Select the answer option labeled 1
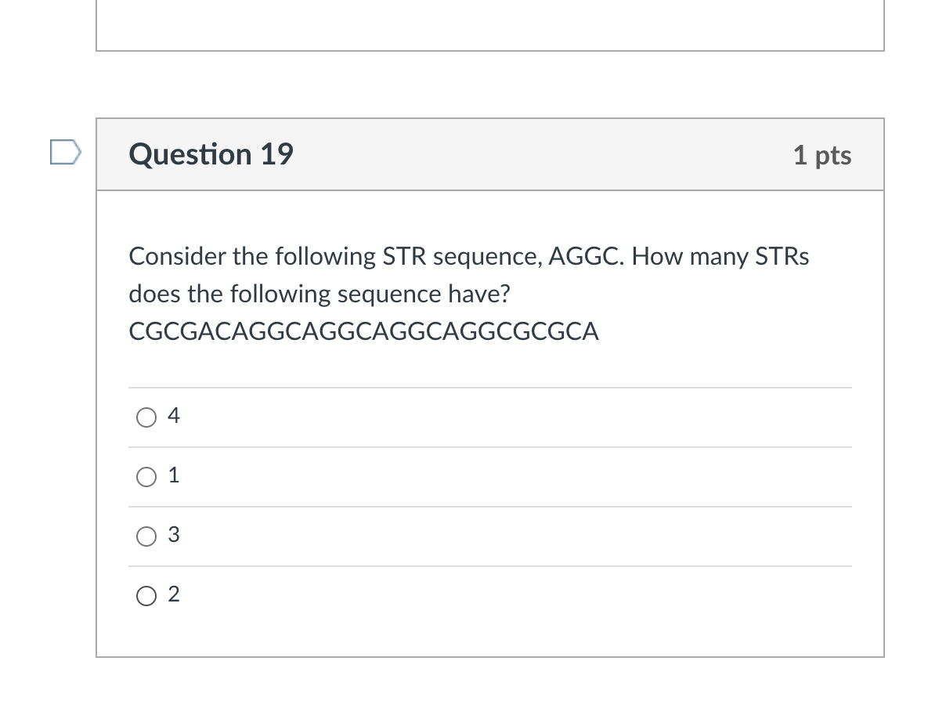The height and width of the screenshot is (708, 946). [173, 475]
